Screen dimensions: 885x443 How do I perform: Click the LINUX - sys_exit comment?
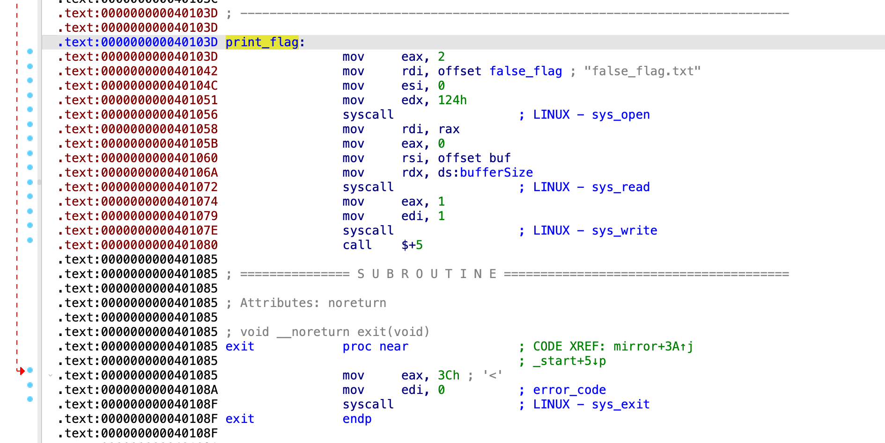point(591,404)
